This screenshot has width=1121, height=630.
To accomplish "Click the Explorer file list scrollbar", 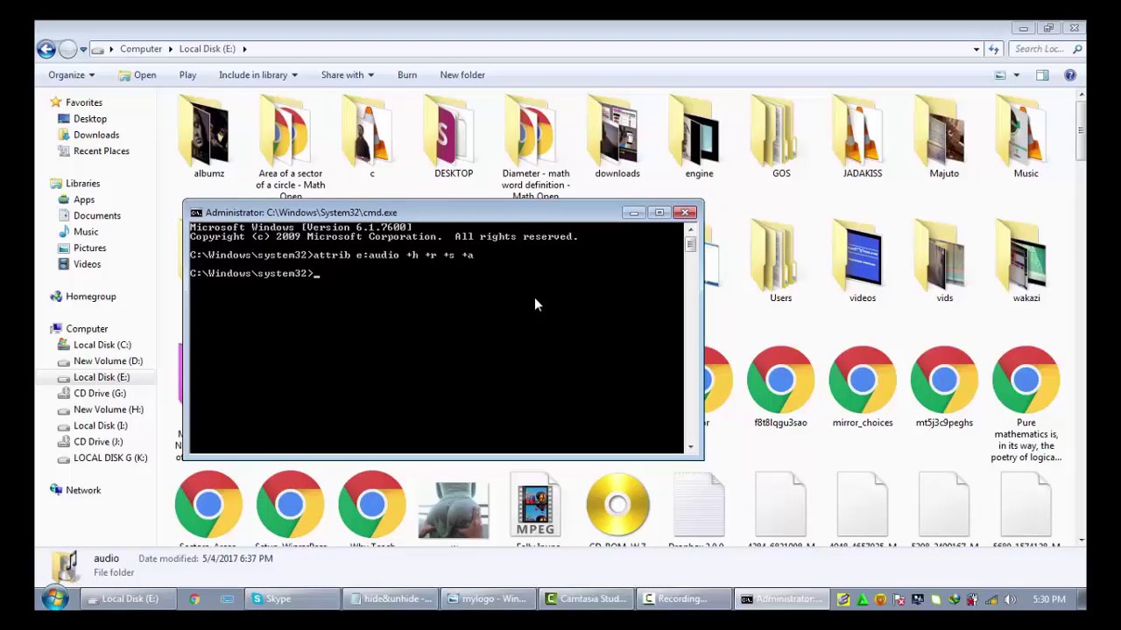I will click(1081, 315).
